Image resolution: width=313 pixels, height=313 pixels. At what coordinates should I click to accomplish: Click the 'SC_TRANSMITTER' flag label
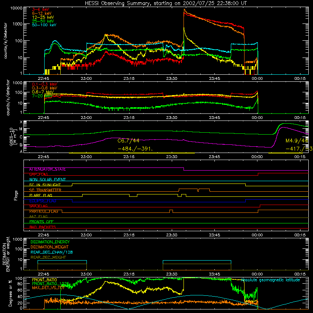coord(45,190)
